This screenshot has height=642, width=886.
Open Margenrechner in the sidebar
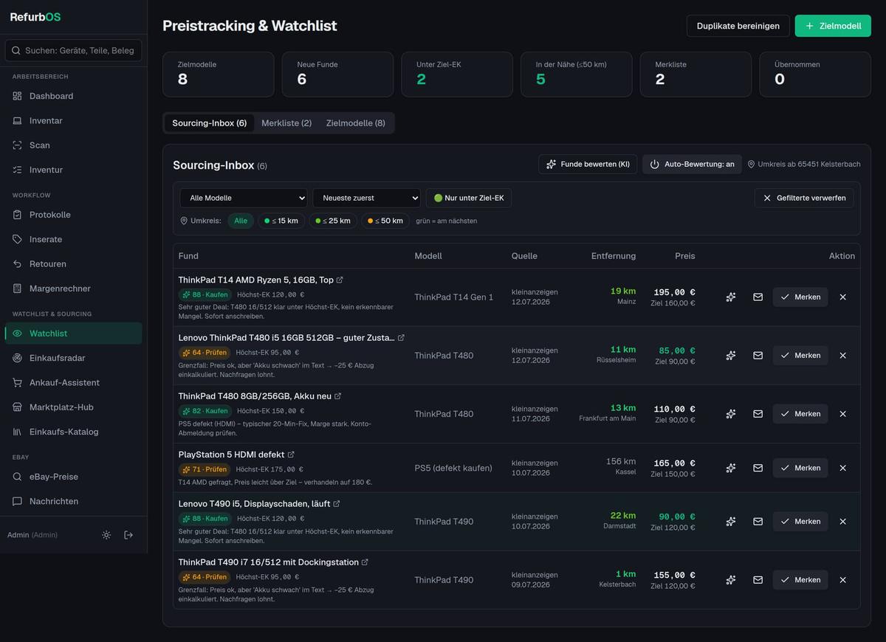[74, 289]
